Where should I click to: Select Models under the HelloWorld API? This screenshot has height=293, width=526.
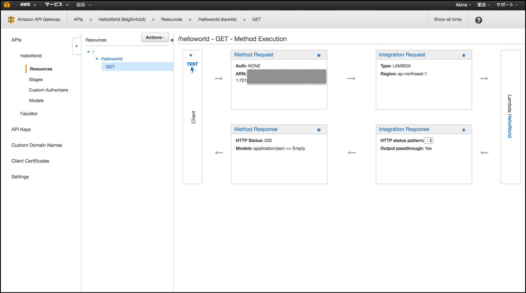click(x=36, y=100)
